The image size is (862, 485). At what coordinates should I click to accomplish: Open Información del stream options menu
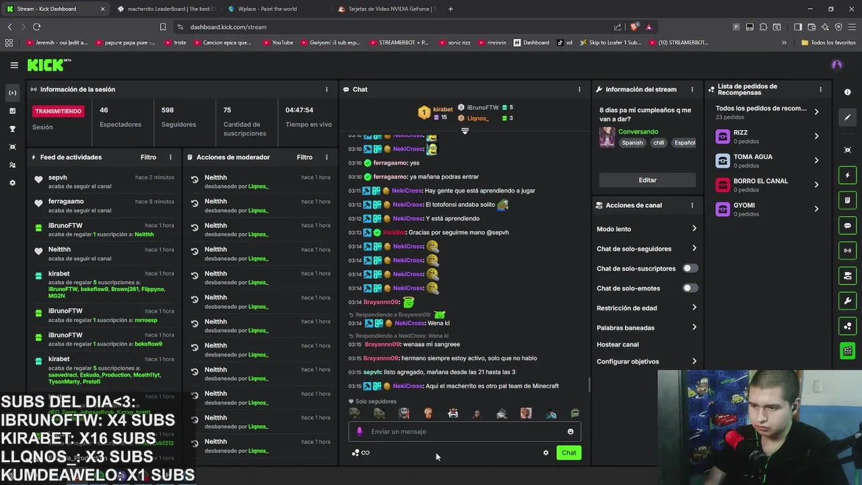pyautogui.click(x=692, y=89)
